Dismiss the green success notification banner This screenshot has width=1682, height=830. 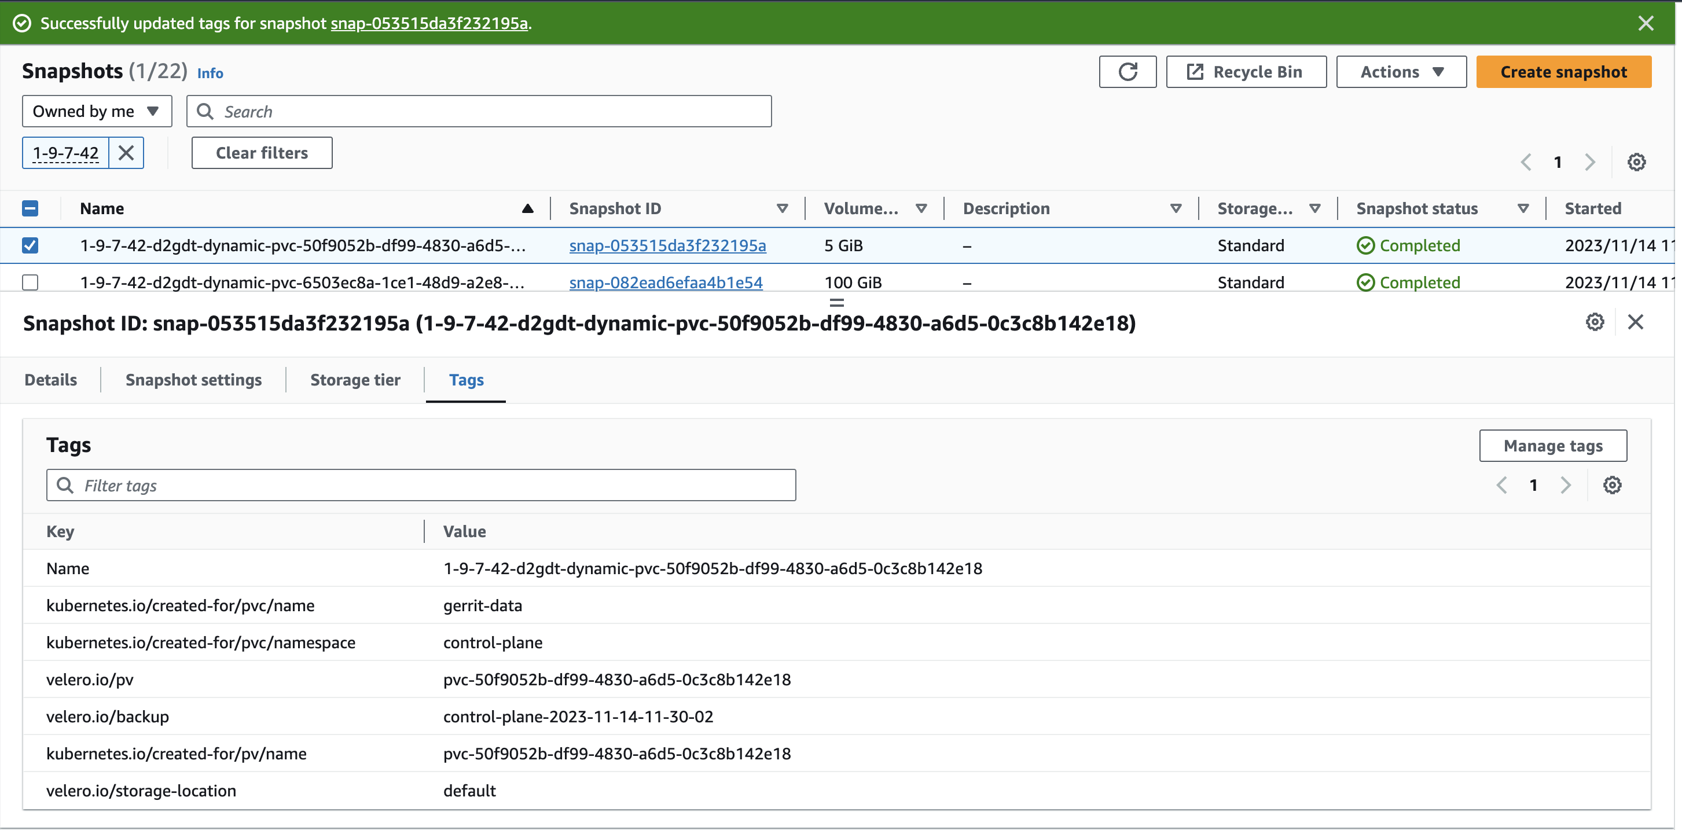[1646, 24]
